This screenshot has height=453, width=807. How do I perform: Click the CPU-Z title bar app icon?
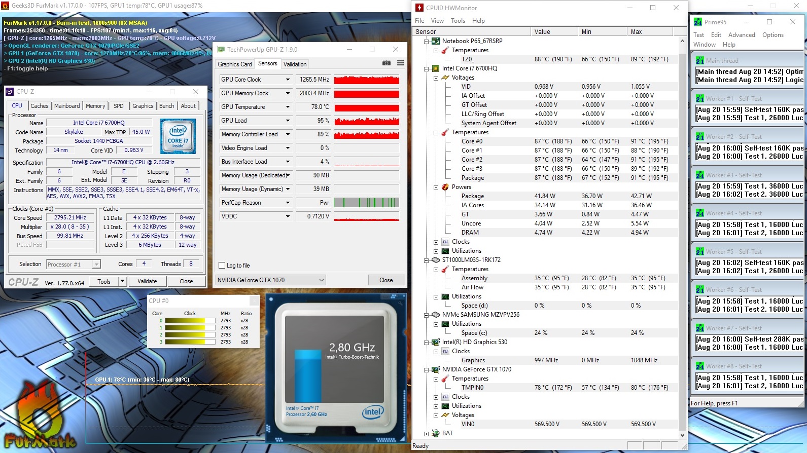(x=10, y=92)
